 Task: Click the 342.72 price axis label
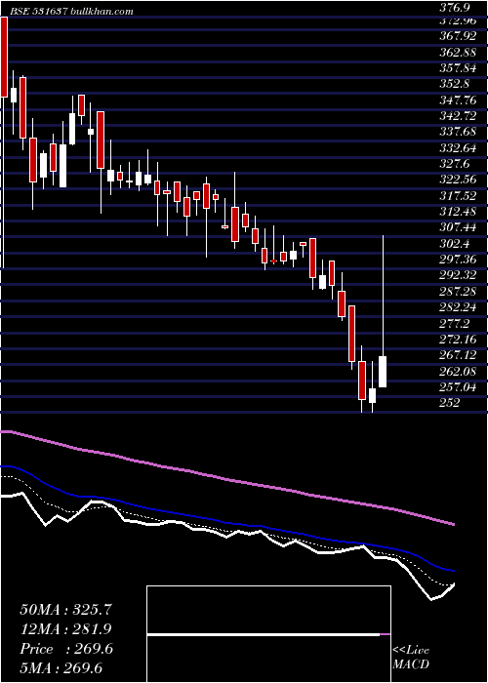459,116
